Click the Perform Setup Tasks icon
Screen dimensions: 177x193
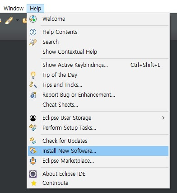click(x=33, y=128)
